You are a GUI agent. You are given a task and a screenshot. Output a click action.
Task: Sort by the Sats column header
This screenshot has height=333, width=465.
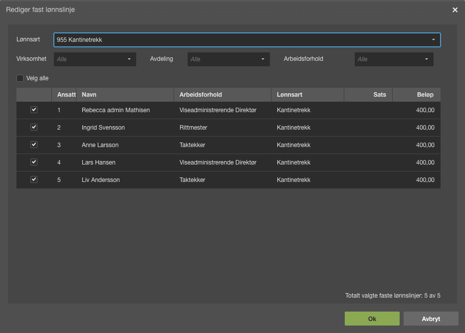368,95
